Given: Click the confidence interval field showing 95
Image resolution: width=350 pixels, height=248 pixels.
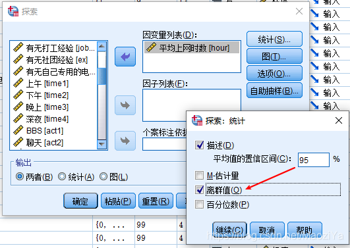Looking at the screenshot, I should [x=314, y=160].
